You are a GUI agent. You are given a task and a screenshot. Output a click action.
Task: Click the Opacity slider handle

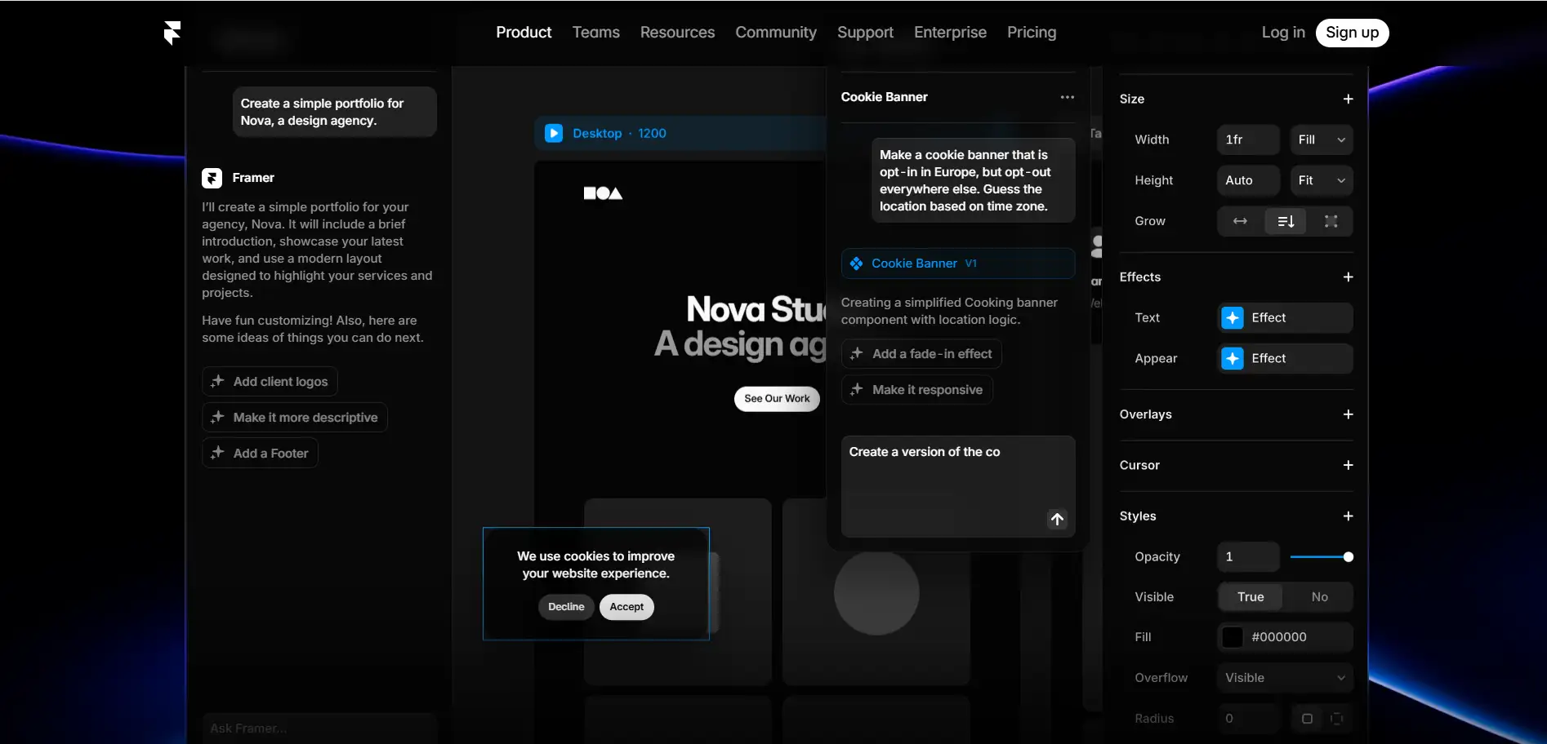click(1349, 557)
